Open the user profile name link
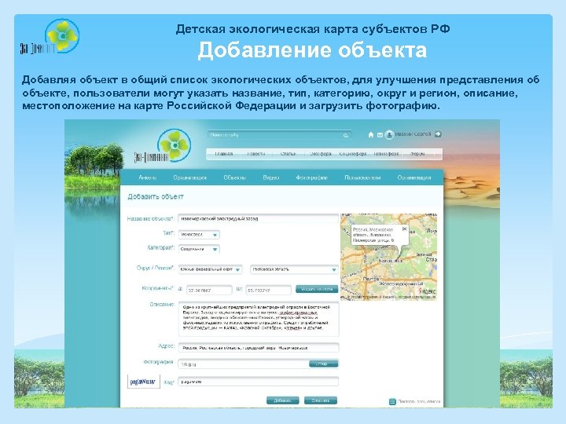 point(413,134)
